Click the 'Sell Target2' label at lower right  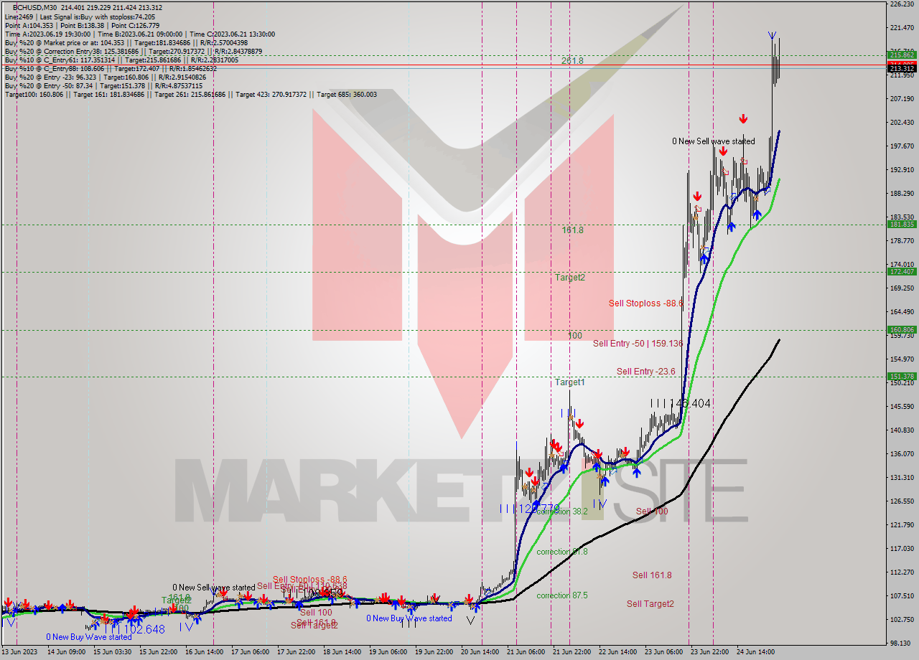coord(650,604)
